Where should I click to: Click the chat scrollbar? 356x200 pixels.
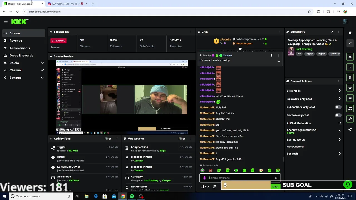click(x=283, y=159)
